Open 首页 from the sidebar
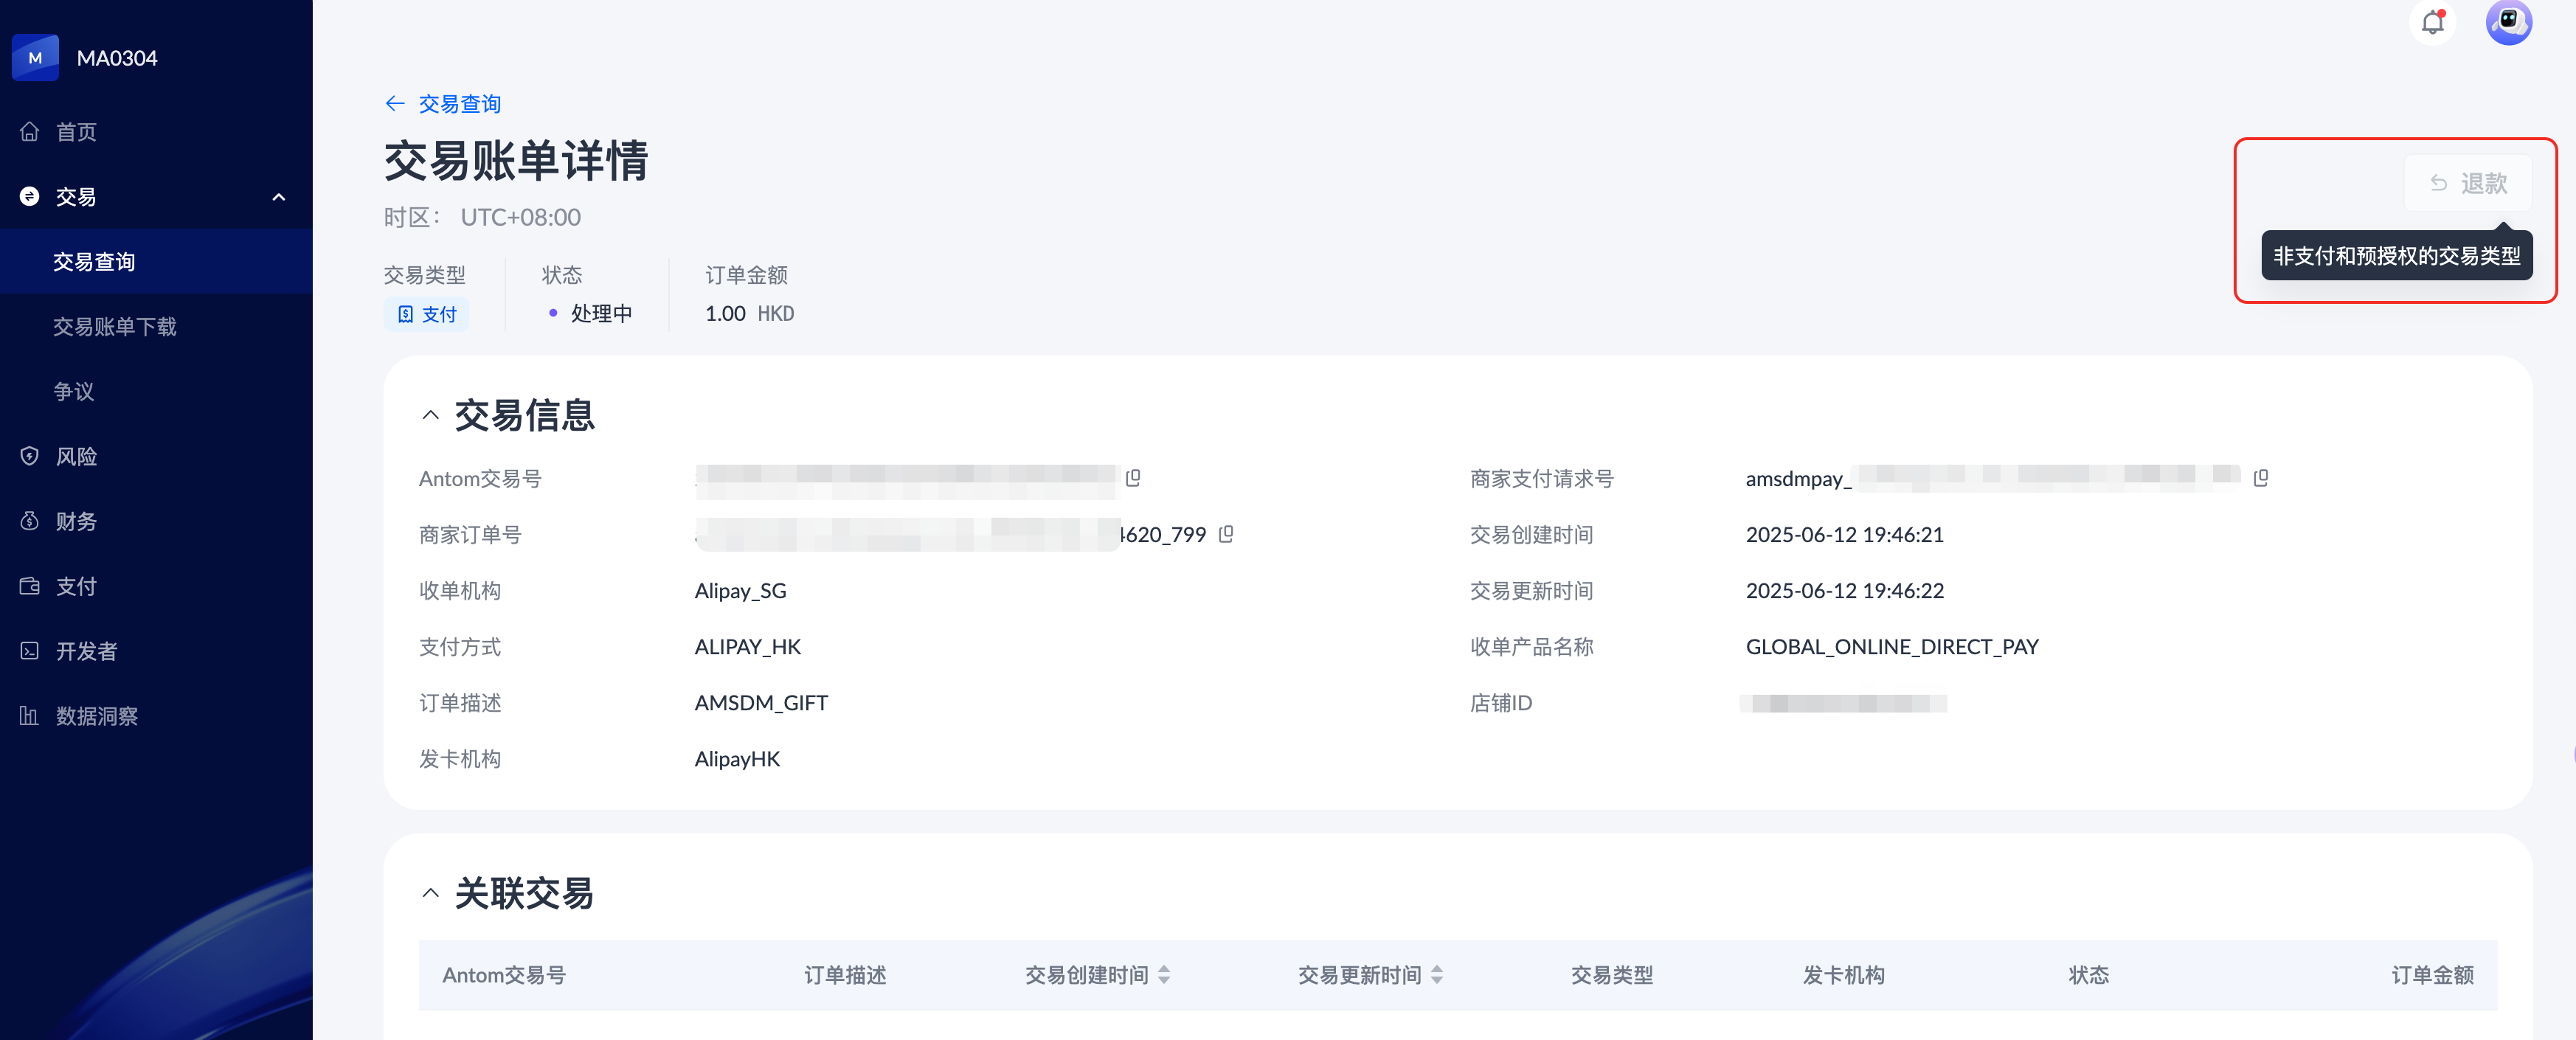 pos(76,132)
